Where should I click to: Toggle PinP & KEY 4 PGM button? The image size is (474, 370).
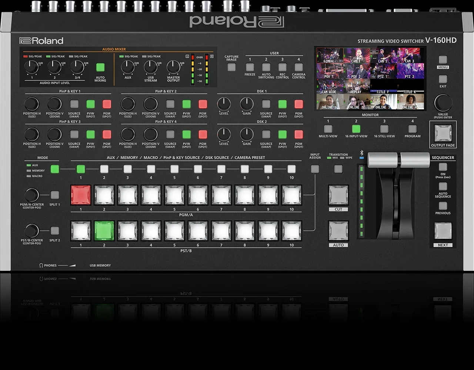[203, 134]
